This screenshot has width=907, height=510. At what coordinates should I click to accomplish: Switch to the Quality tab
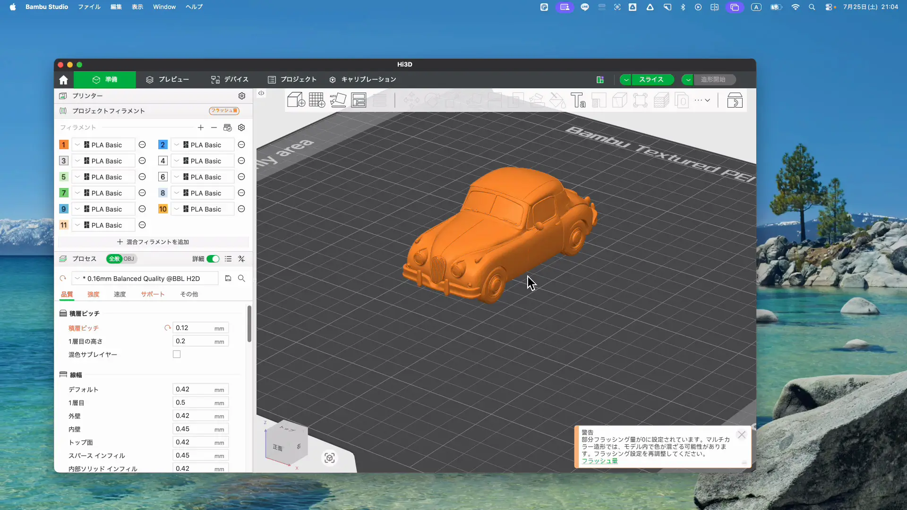coord(67,294)
